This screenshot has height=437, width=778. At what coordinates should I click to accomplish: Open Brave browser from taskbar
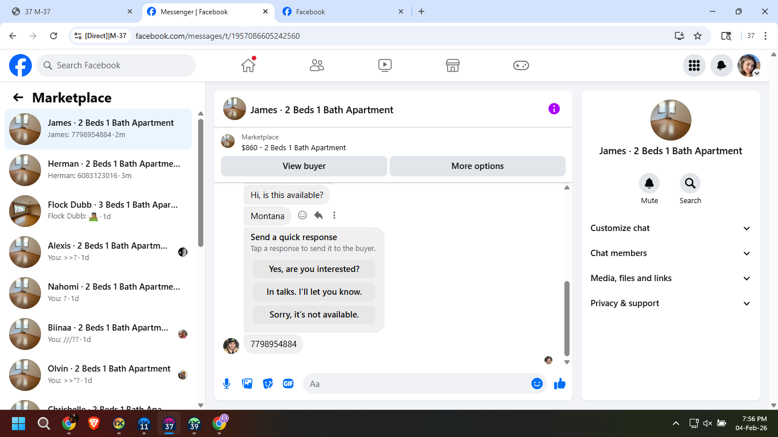[x=93, y=423]
